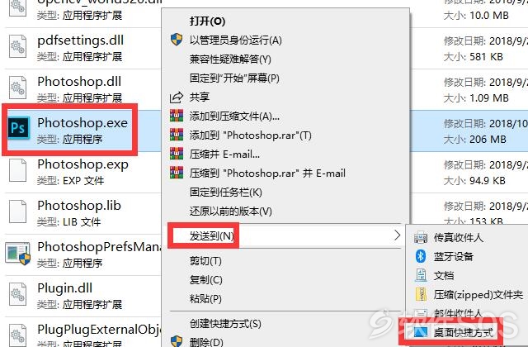The width and height of the screenshot is (528, 347).
Task: Select 复制(C) in the context menu
Action: [x=205, y=280]
